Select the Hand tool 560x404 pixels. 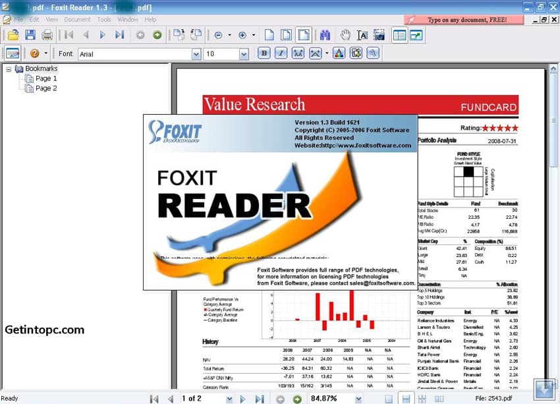[x=345, y=35]
